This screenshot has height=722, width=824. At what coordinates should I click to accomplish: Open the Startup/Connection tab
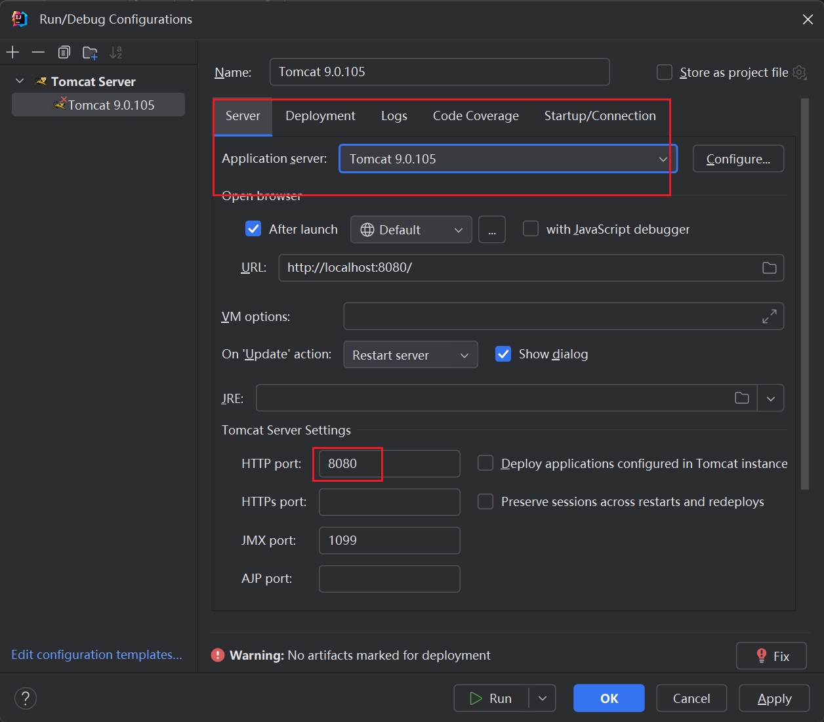pos(600,116)
